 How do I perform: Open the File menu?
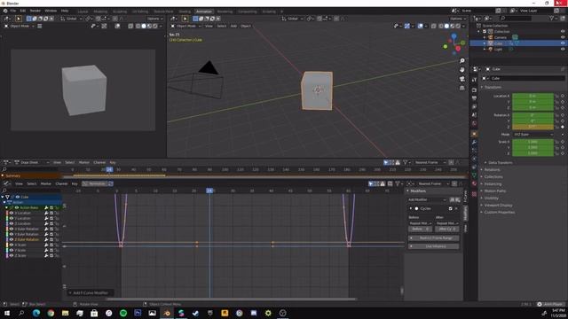(13, 11)
